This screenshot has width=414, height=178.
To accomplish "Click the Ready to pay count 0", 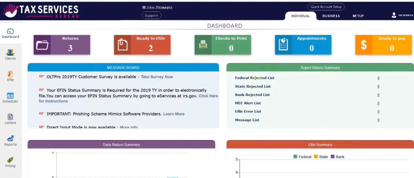I will tap(392, 48).
